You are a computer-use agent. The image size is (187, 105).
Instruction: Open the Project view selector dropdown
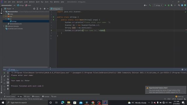click(x=9, y=9)
